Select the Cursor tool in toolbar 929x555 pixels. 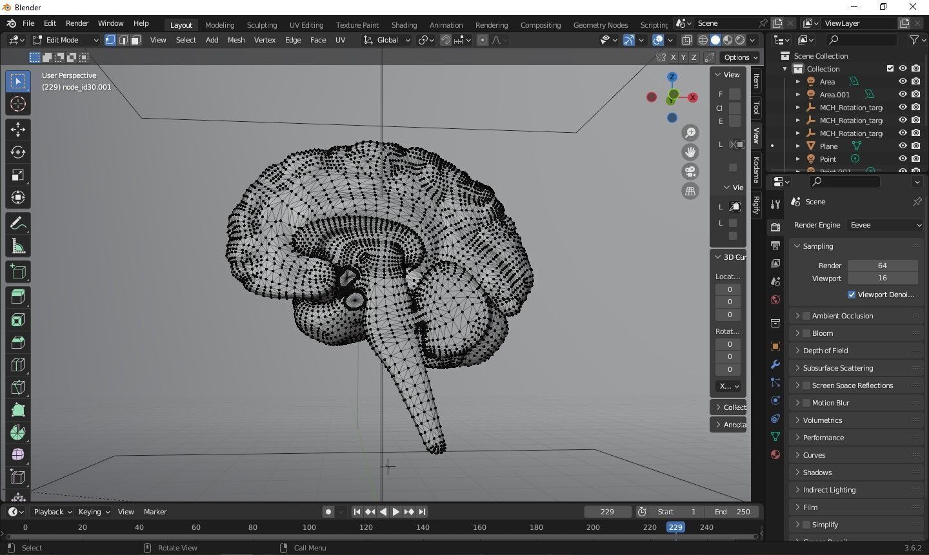[x=18, y=104]
